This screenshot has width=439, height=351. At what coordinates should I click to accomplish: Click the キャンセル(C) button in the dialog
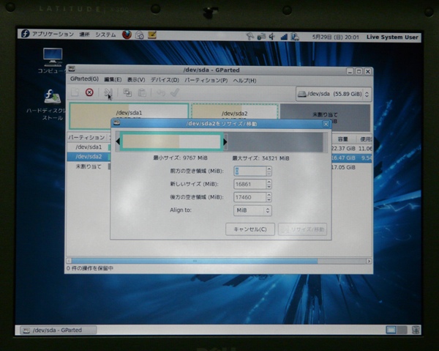click(251, 229)
